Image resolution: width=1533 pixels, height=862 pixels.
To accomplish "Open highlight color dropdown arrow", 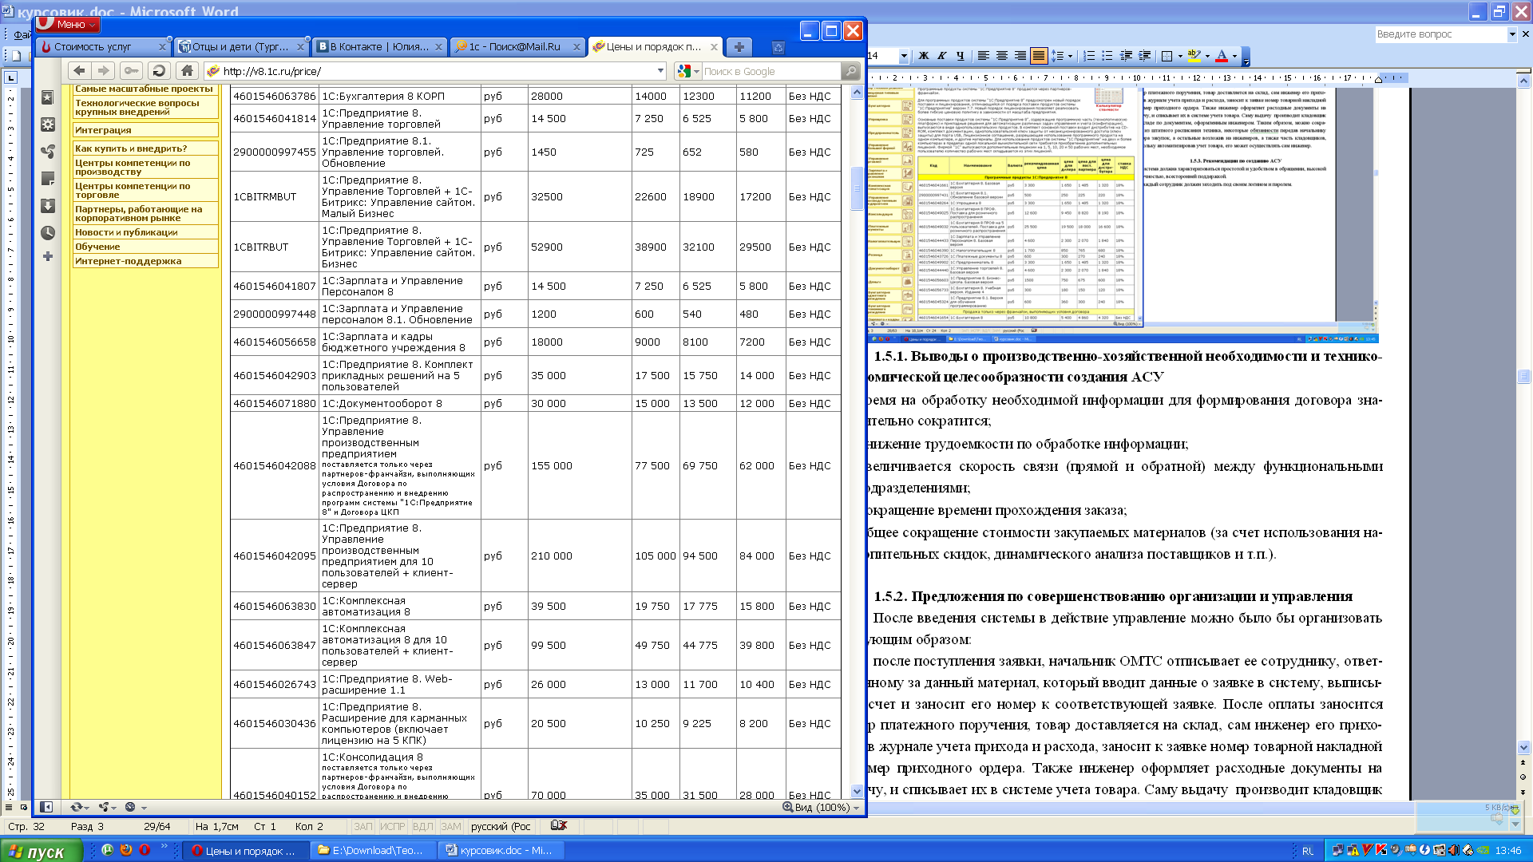I will (x=1206, y=56).
